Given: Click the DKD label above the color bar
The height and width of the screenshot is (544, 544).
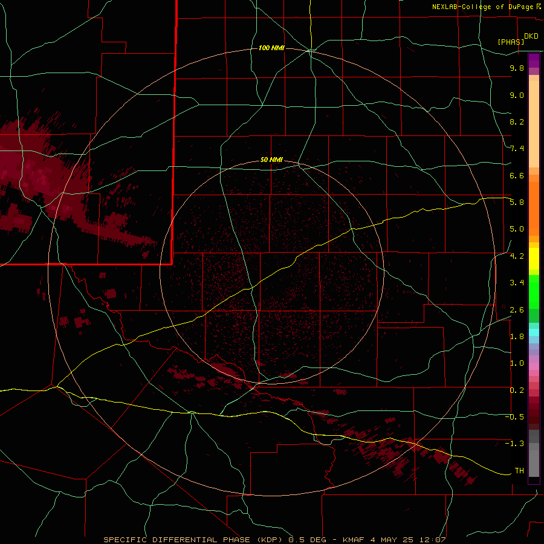Looking at the screenshot, I should pos(531,36).
